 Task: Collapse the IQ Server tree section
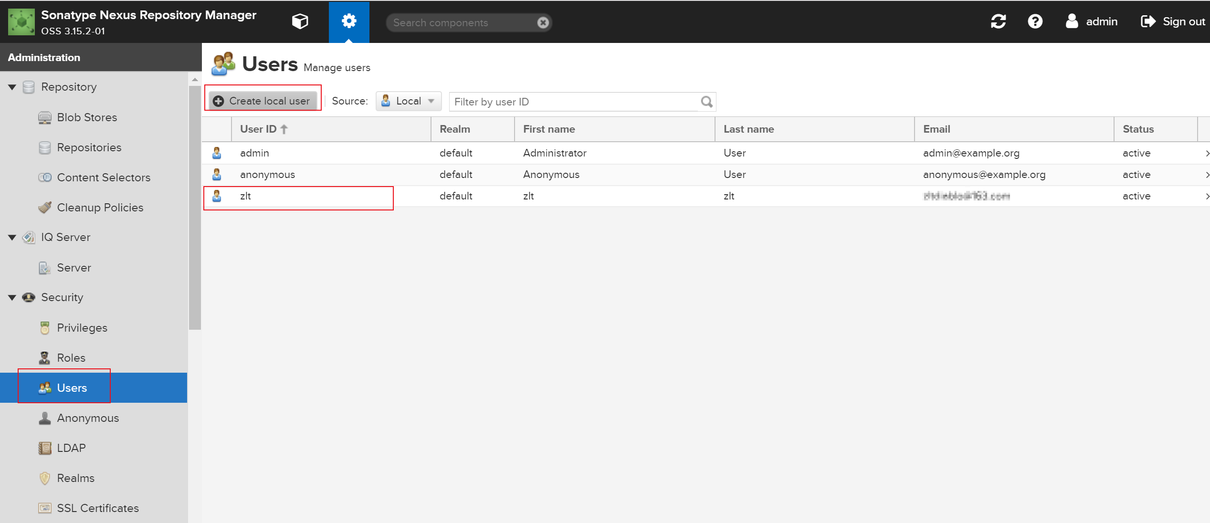pyautogui.click(x=12, y=238)
